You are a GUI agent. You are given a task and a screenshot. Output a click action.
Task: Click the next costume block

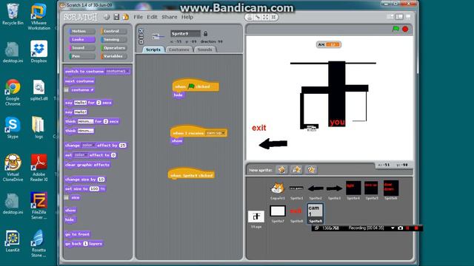[x=79, y=81]
